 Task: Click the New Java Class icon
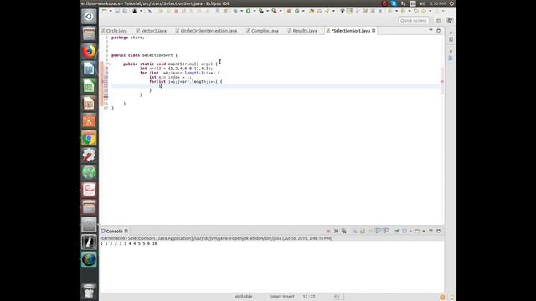297,11
